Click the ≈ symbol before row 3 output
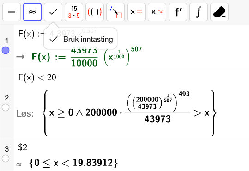Screen dimensions: 249x171 point(19,165)
